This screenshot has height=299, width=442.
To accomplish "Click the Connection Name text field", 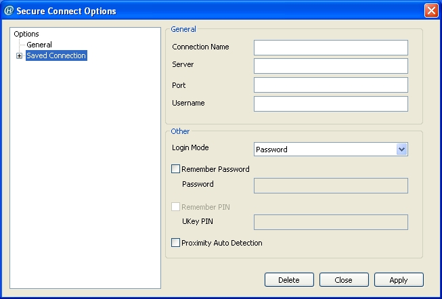I will coord(330,47).
